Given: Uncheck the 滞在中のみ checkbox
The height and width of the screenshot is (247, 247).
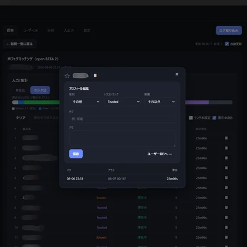Looking at the screenshot, I should [x=214, y=118].
